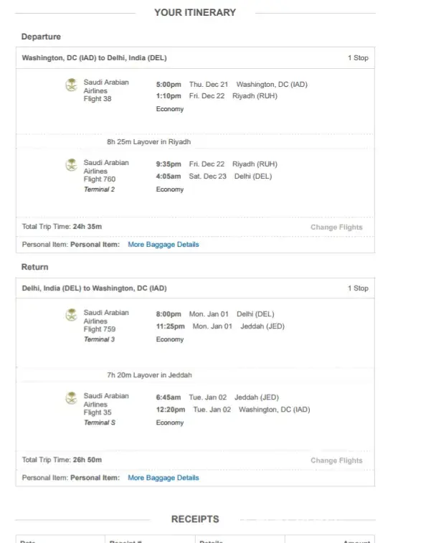Click the YOUR ITINERARY heading
431x543 pixels.
pos(195,12)
